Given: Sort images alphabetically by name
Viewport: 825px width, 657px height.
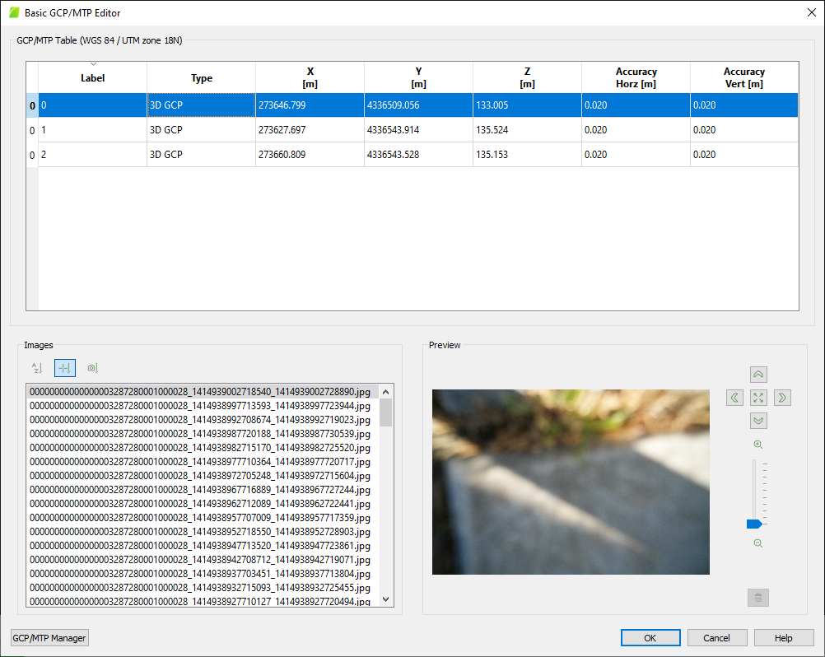Looking at the screenshot, I should (x=35, y=369).
